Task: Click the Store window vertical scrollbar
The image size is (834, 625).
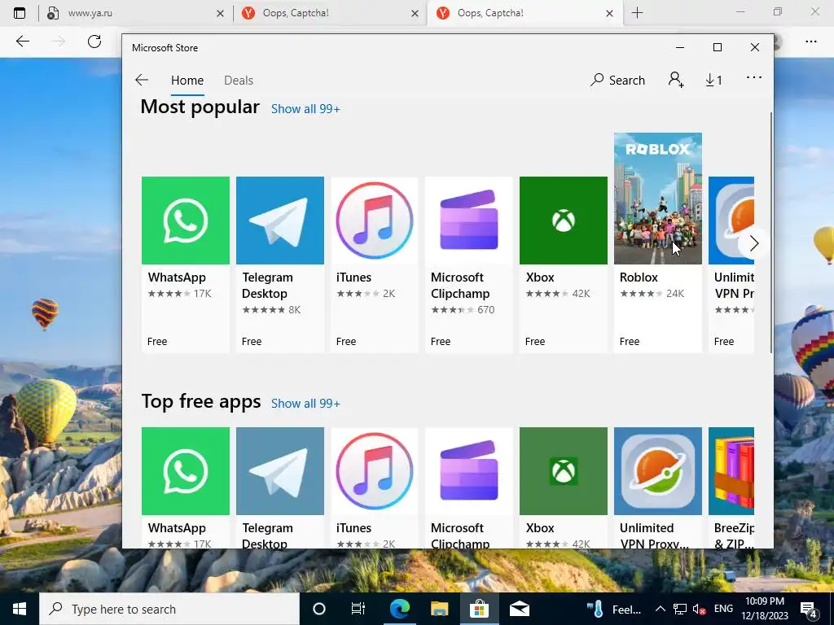Action: tap(770, 232)
